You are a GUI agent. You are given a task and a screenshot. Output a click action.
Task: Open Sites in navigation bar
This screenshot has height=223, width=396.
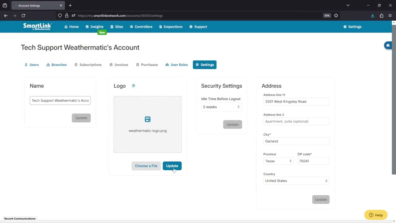tap(117, 27)
